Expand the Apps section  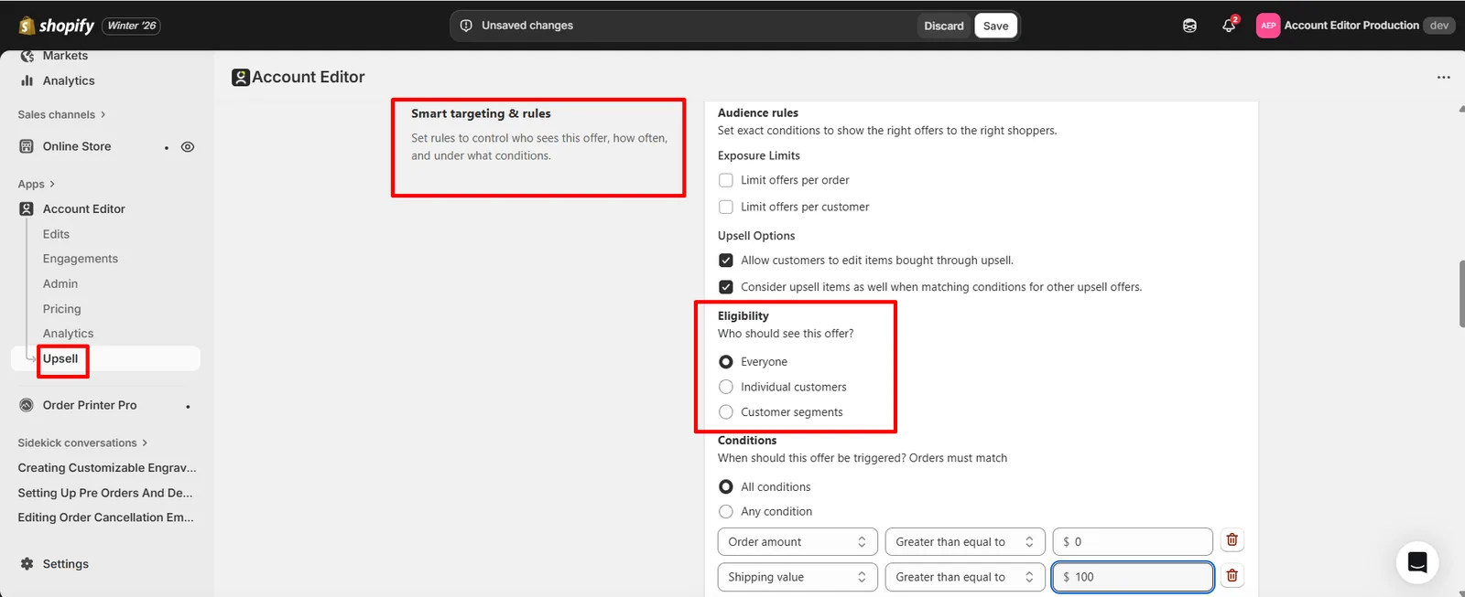click(x=37, y=184)
